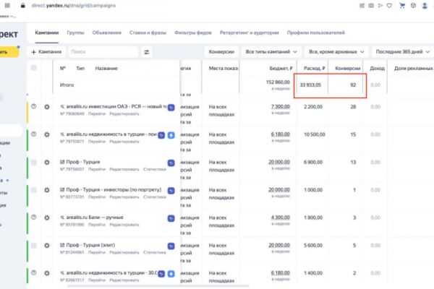Click the play arrow icon in browser toolbar
Viewport: 434px width, 289px height.
click(x=380, y=6)
